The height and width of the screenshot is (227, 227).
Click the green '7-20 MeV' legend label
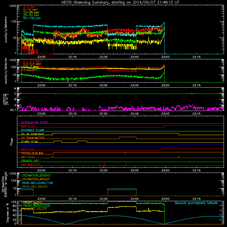pos(30,70)
